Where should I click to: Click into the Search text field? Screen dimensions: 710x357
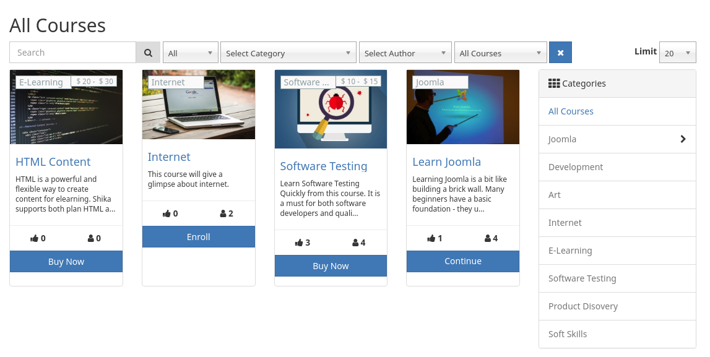(x=73, y=53)
